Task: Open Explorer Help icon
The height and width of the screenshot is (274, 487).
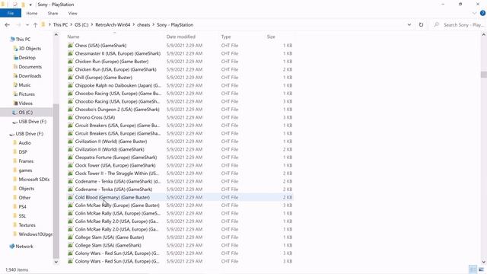Action: coord(482,13)
